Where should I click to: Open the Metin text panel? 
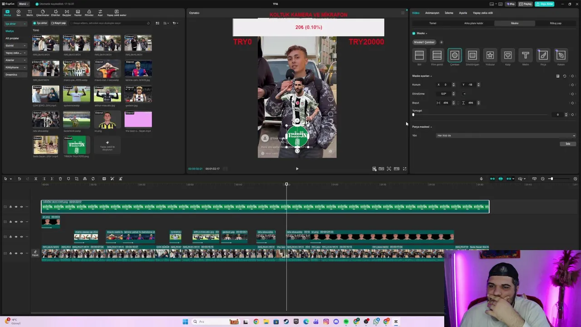coord(30,13)
